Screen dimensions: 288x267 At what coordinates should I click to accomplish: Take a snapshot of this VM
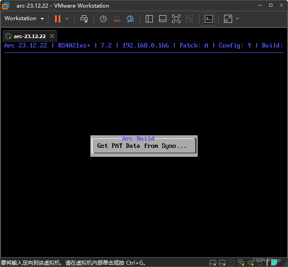coord(103,19)
